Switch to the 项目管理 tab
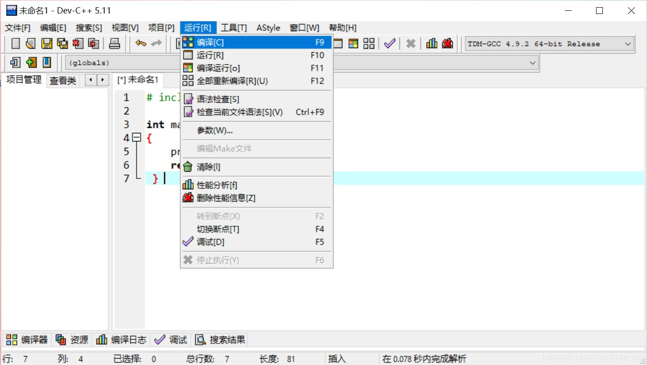 (24, 80)
